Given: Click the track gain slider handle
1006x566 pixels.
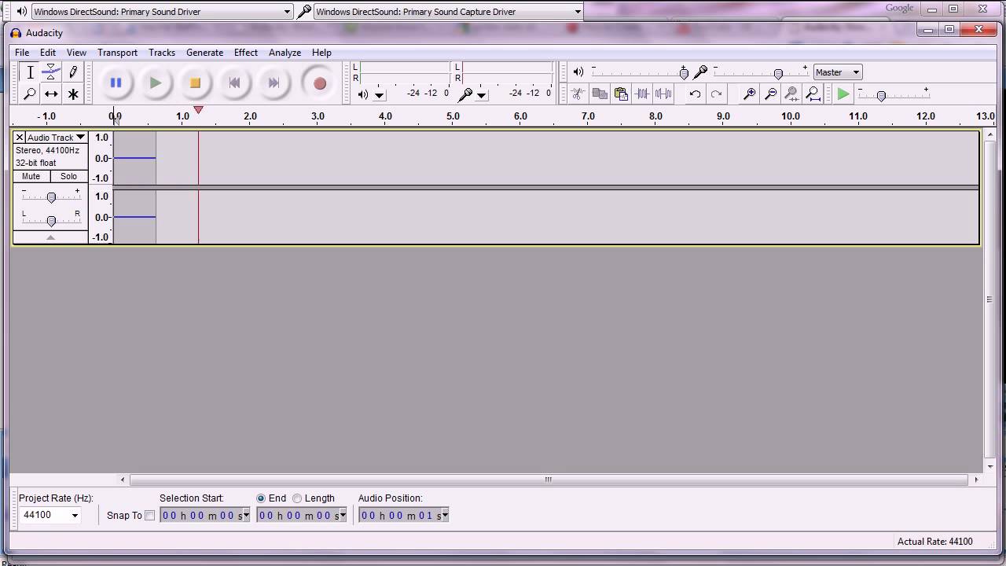Looking at the screenshot, I should [51, 197].
